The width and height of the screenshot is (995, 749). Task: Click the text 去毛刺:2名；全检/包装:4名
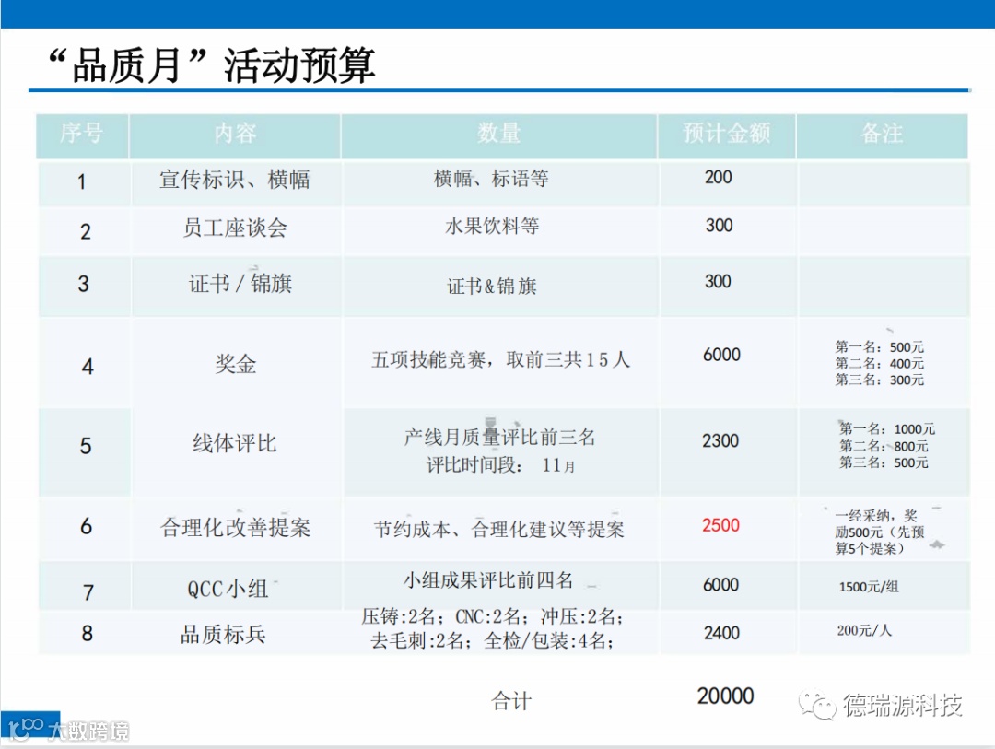492,641
